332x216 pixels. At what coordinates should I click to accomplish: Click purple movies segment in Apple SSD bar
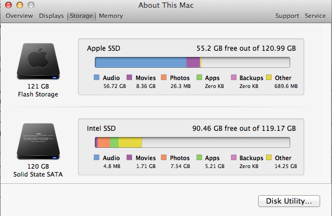[x=193, y=63]
